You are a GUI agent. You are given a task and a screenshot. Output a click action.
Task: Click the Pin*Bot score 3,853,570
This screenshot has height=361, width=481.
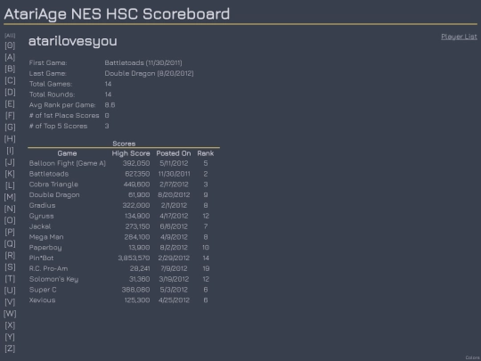[x=134, y=258]
